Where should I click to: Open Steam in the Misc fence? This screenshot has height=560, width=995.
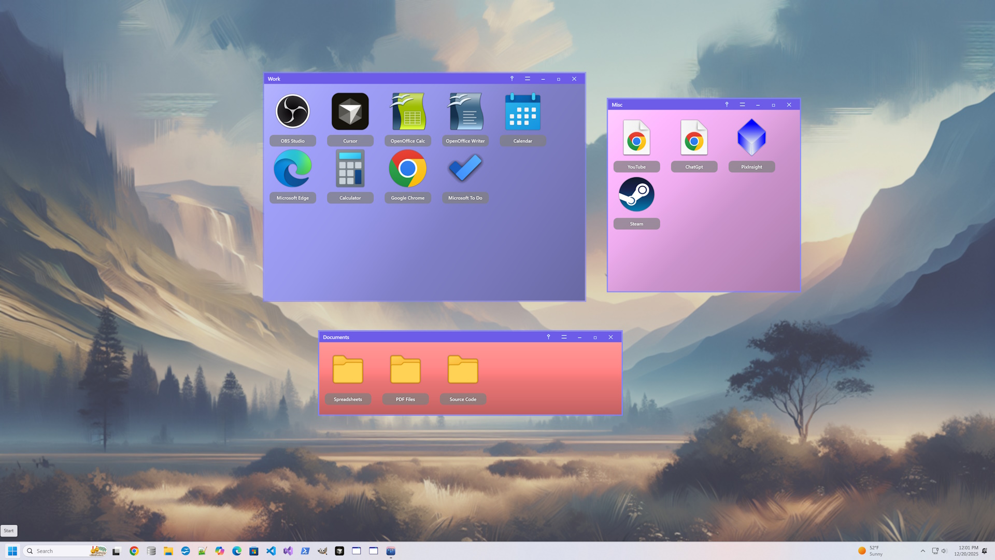[636, 194]
